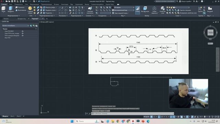Click the Open file icon in quick access

coord(9,1)
